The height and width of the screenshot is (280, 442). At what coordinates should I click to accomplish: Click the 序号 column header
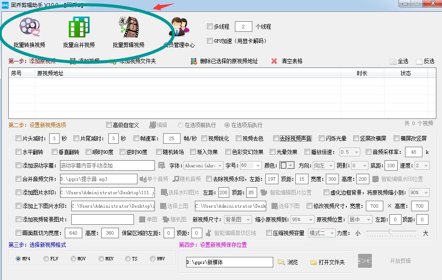point(22,74)
